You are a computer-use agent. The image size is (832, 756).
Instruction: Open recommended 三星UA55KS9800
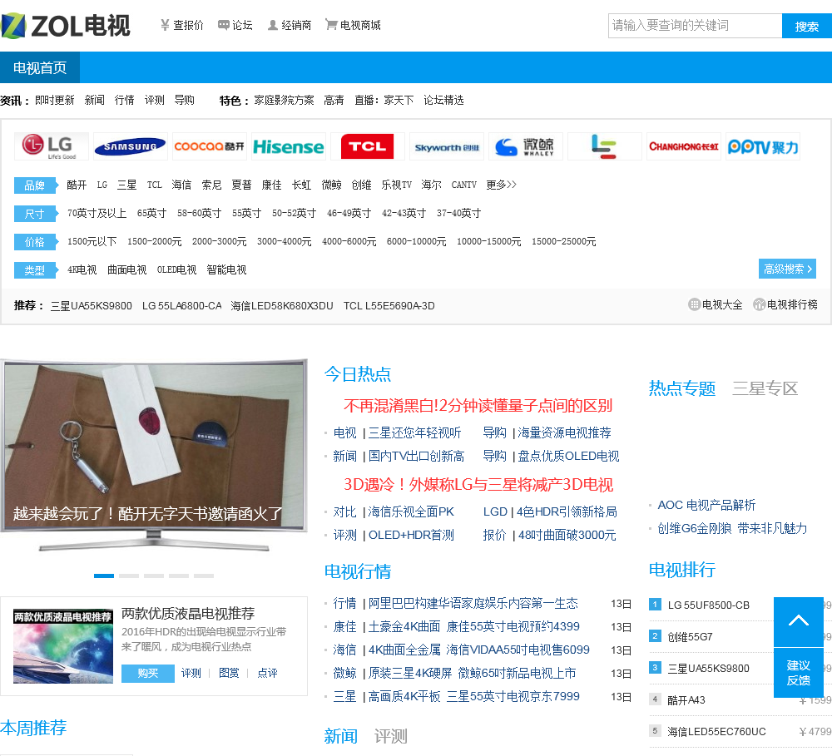92,305
